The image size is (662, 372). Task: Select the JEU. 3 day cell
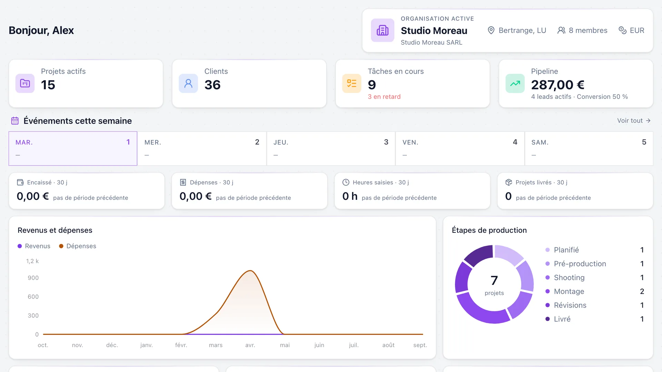[x=331, y=148]
